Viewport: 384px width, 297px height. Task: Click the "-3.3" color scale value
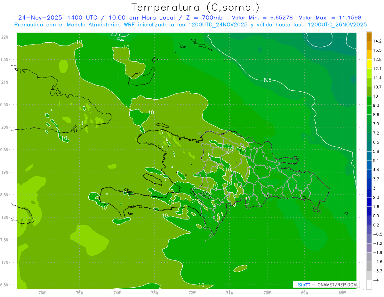click(x=377, y=271)
